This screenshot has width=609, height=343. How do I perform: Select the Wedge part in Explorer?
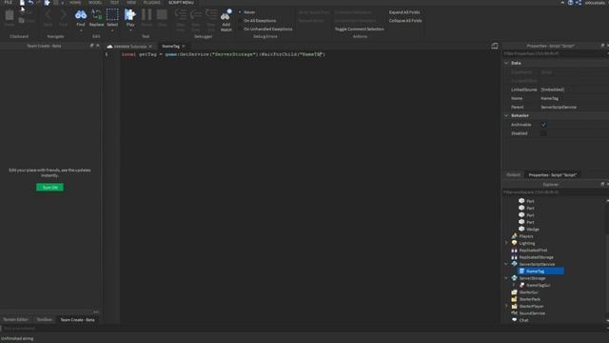tap(529, 229)
